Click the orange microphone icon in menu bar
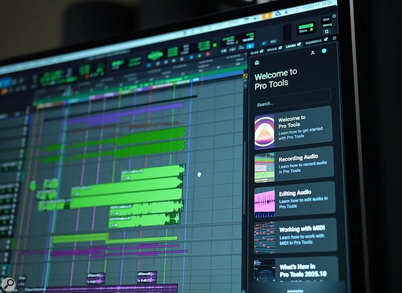 pos(266,16)
